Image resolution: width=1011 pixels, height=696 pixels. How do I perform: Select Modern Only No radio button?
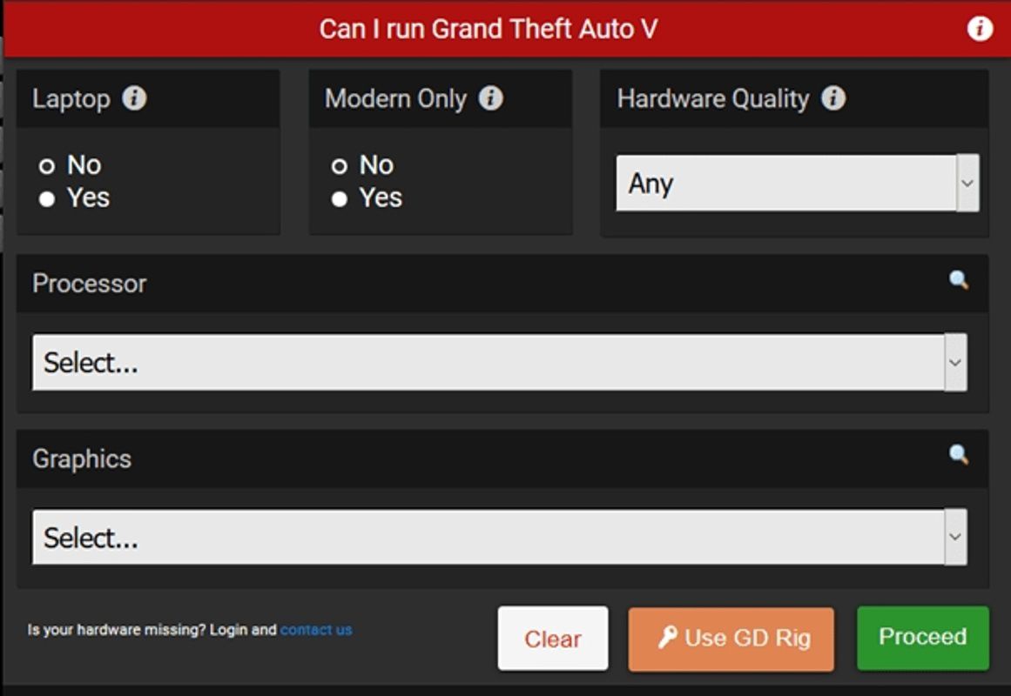coord(339,166)
